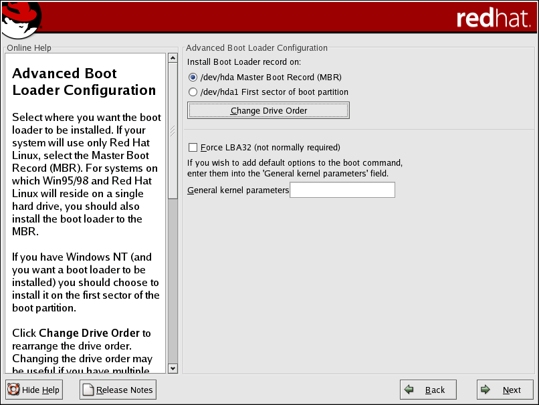Click the lifebuoy icon on Hide Help

pos(13,390)
